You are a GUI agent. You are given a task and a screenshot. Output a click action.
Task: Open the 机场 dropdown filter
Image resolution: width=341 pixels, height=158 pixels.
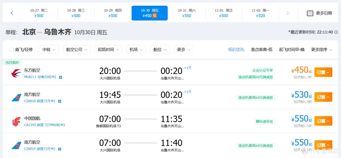[x=136, y=50]
